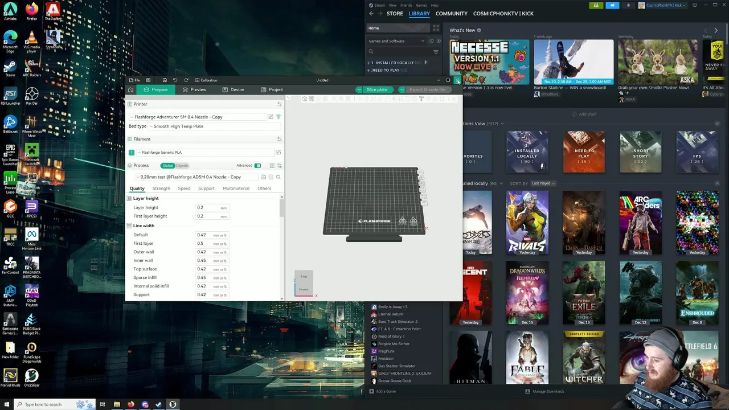Click the First layer height value field
Viewport: 729px width, 410px height.
pyautogui.click(x=212, y=216)
